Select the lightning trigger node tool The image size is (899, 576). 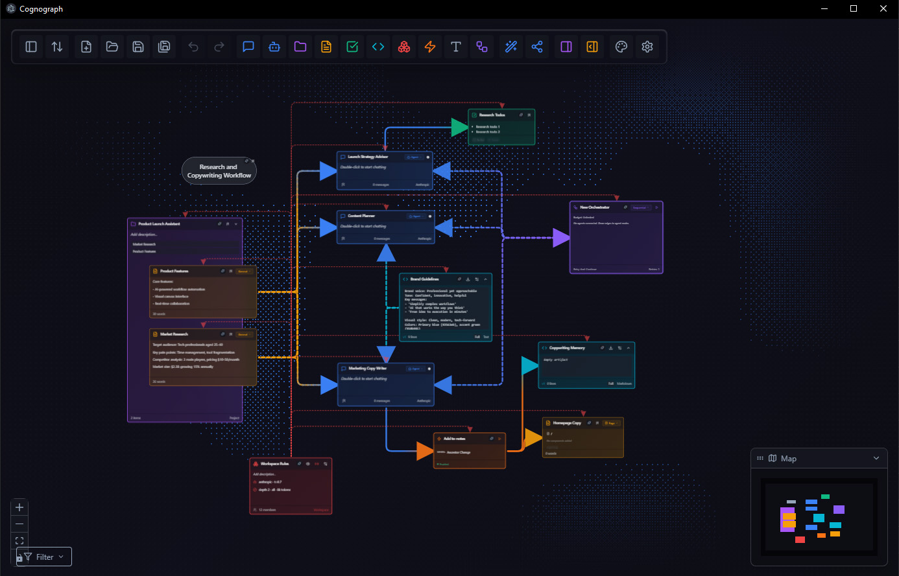tap(429, 46)
